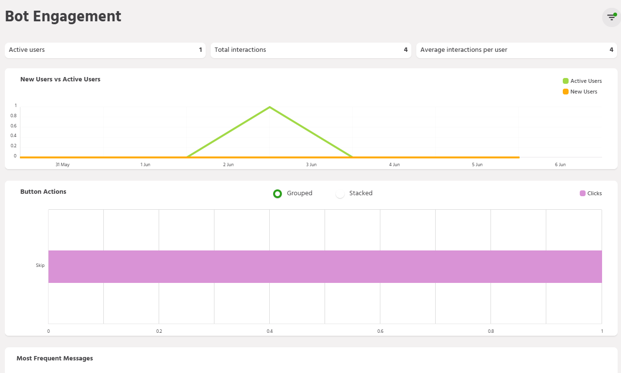
Task: Switch to Stacked bar mode
Action: [x=340, y=194]
